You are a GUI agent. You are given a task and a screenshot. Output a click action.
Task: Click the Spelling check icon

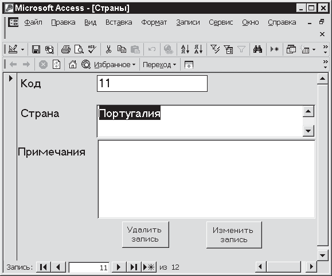point(92,49)
